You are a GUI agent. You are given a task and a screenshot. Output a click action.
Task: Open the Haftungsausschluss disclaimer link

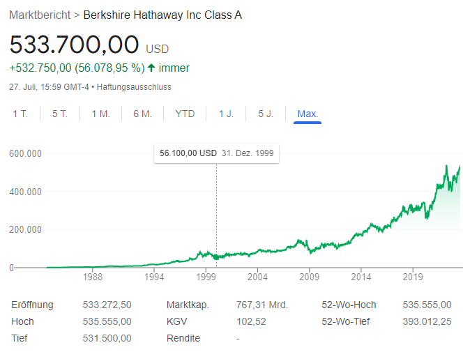135,87
